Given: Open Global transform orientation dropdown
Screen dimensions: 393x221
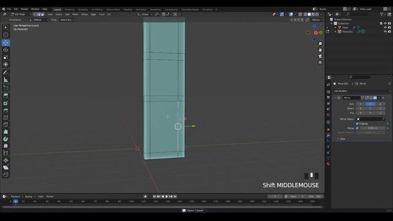Looking at the screenshot, I should (x=145, y=14).
